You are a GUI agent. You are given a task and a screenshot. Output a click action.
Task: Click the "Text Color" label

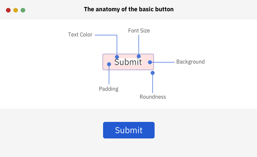[x=80, y=35]
